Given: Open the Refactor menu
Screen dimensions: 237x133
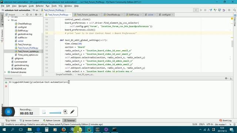Looking at the screenshot, I should [x=40, y=6].
